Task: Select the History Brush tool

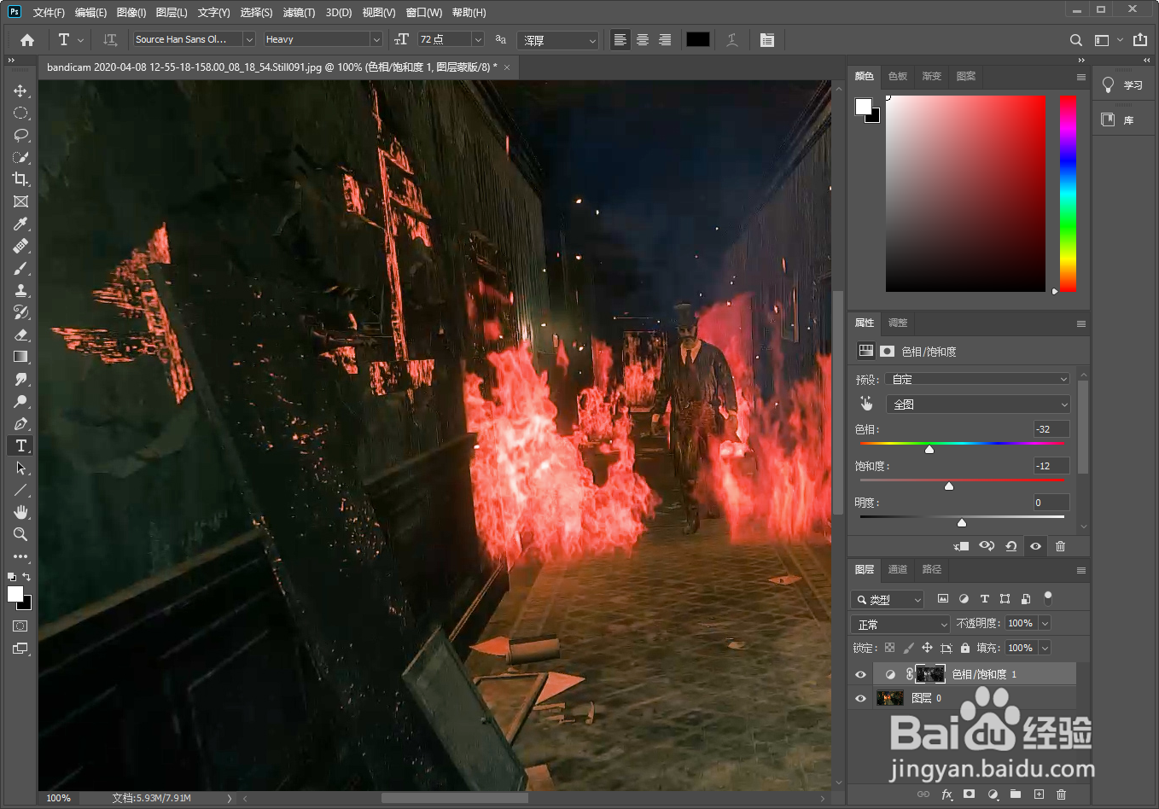Action: click(x=20, y=312)
